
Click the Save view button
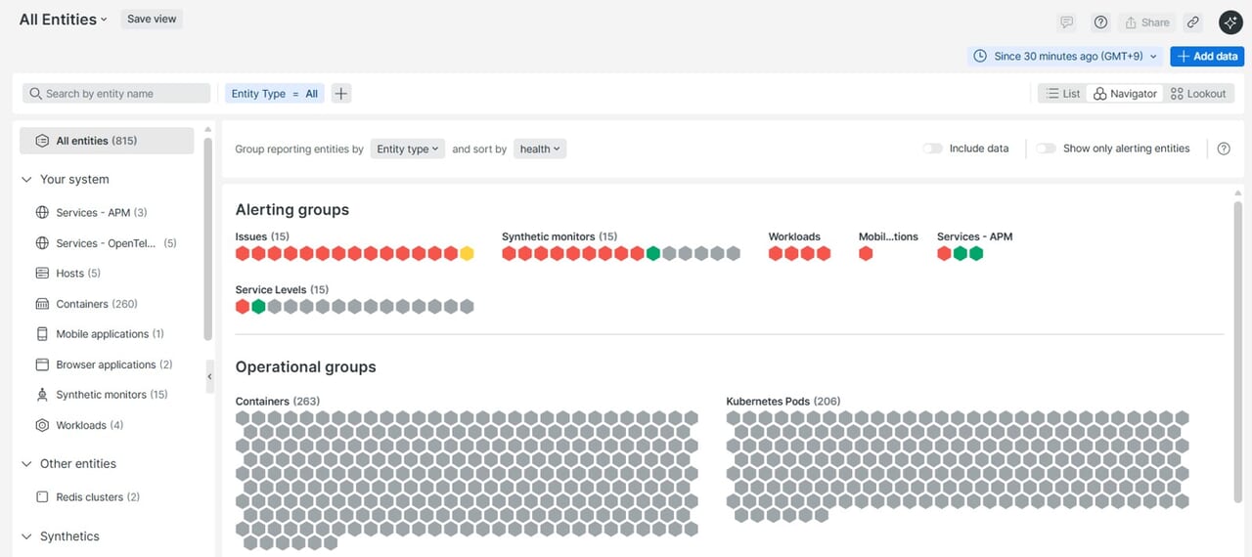click(152, 19)
